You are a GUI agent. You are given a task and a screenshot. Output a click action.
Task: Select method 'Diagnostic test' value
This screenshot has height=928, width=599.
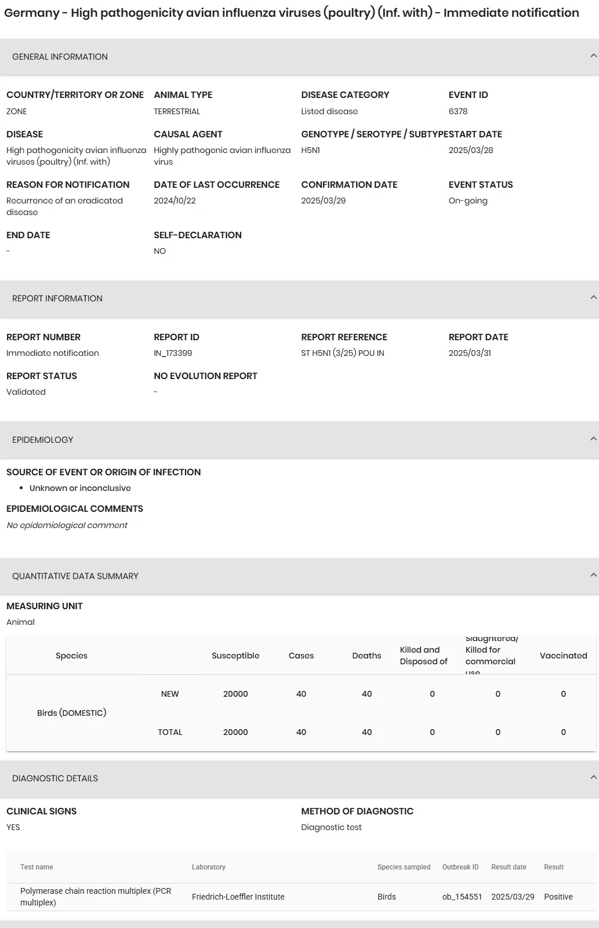point(331,827)
